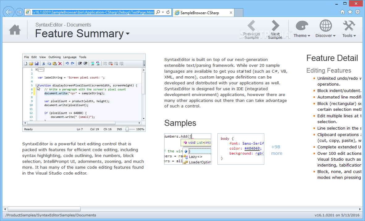The image size is (365, 221).
Task: Click the 'Editing Features' subheading
Action: point(329,70)
